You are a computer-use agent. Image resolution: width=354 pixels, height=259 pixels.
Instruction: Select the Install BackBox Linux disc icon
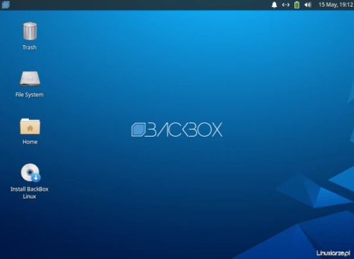pos(30,173)
